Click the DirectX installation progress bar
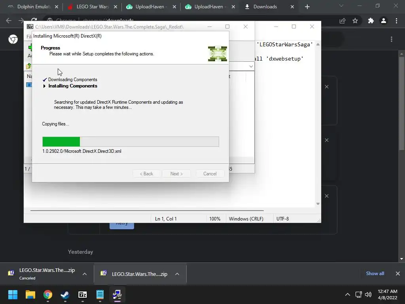This screenshot has width=405, height=304. (131, 142)
